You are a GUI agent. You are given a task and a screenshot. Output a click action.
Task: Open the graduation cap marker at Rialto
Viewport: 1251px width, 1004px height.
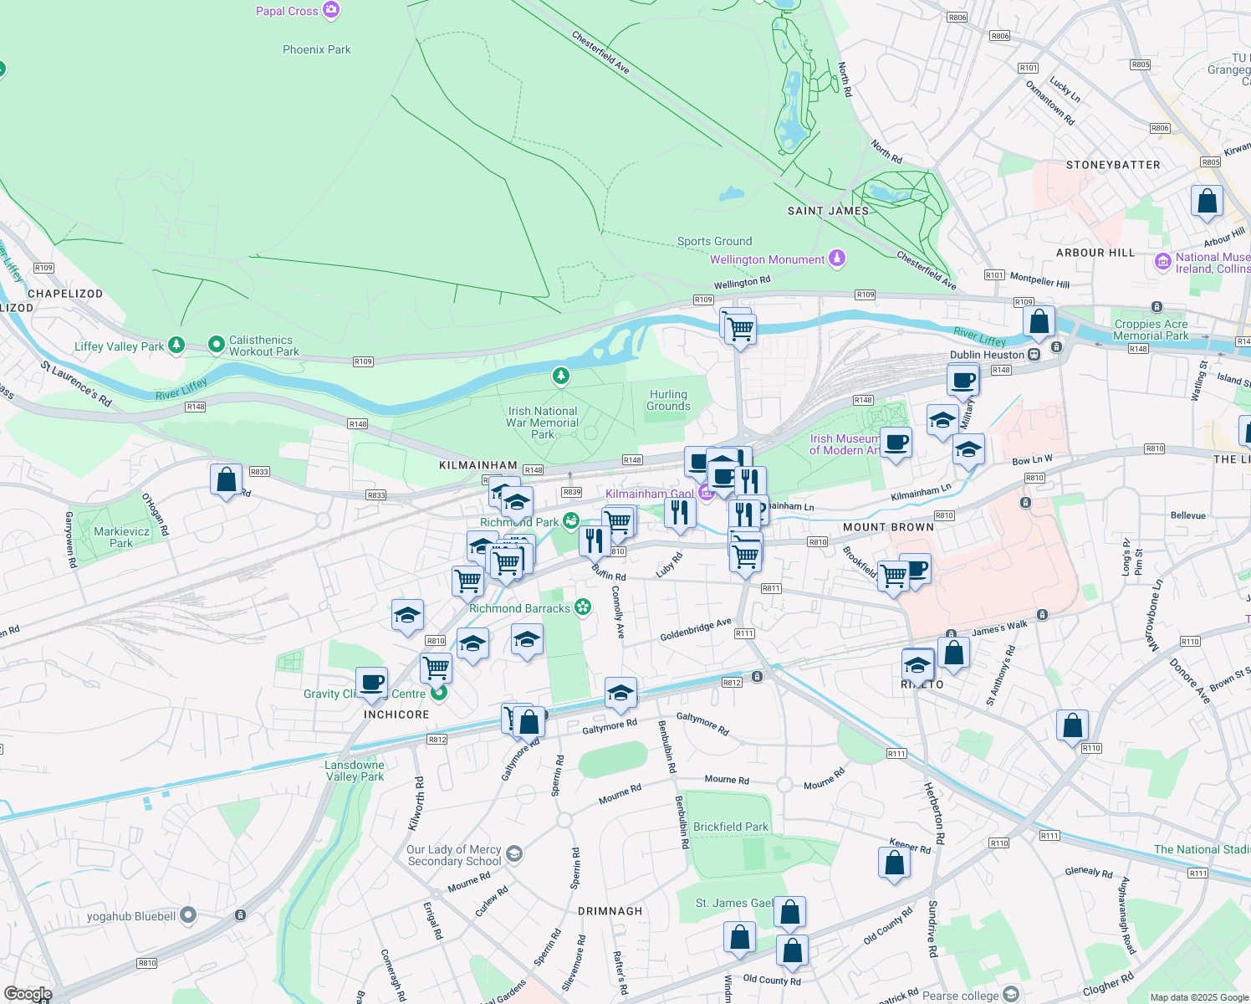(x=918, y=668)
